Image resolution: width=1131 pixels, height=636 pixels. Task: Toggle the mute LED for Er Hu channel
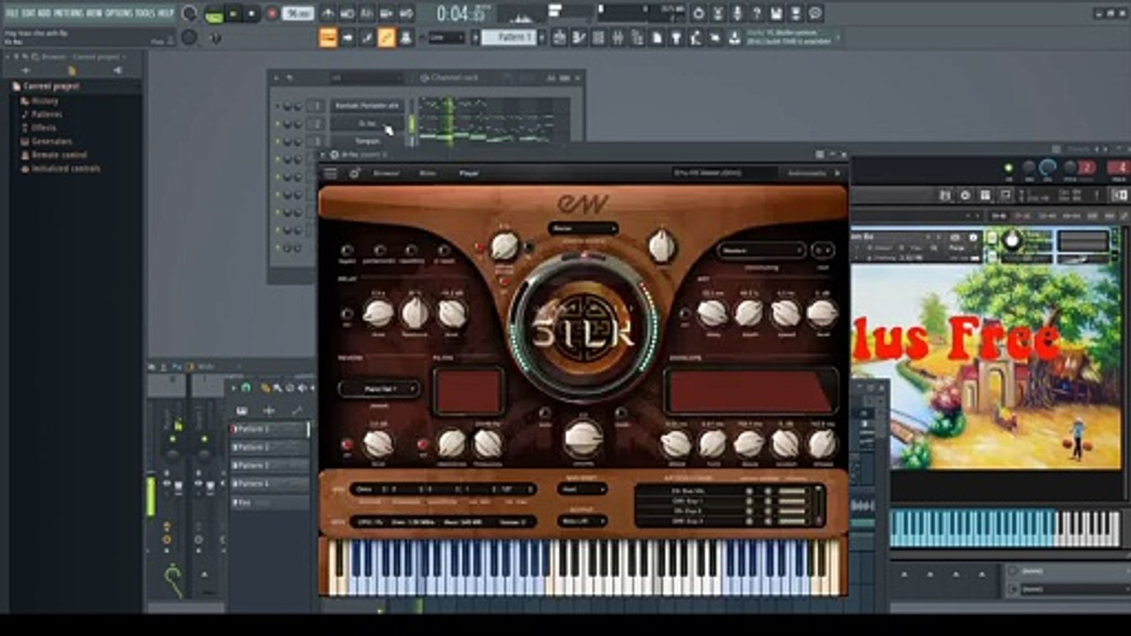click(277, 124)
